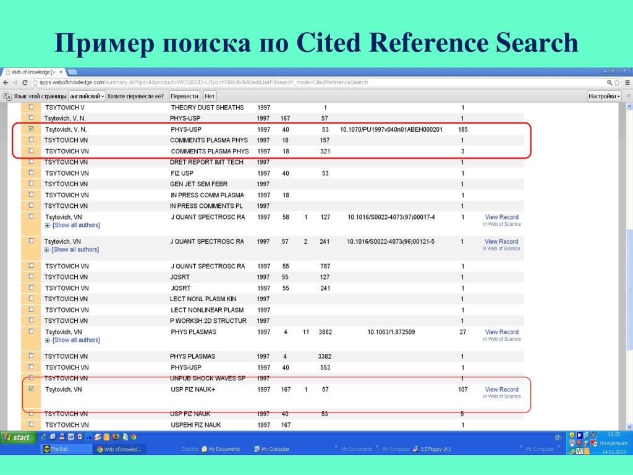Select the page language dropdown 'английский'
The image size is (633, 475).
click(x=87, y=96)
